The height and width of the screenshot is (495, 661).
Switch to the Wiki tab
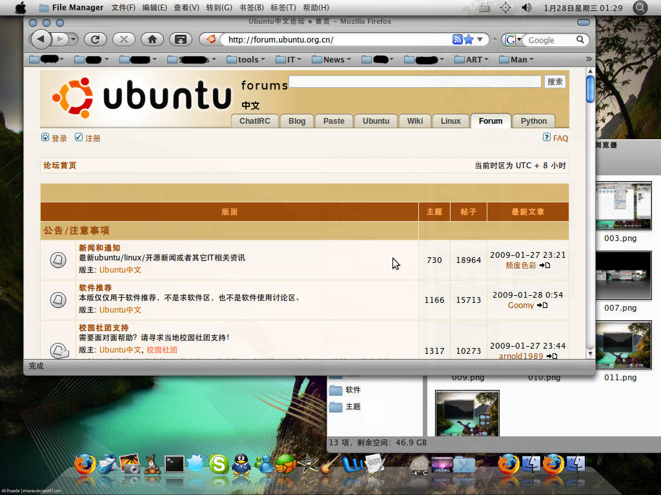pyautogui.click(x=415, y=121)
